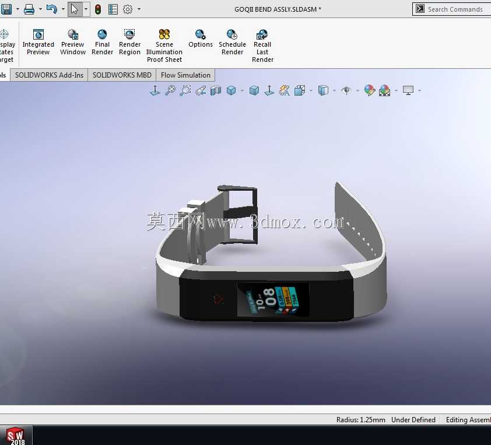491x445 pixels.
Task: Expand the Select tool dropdown arrow
Action: (86, 9)
